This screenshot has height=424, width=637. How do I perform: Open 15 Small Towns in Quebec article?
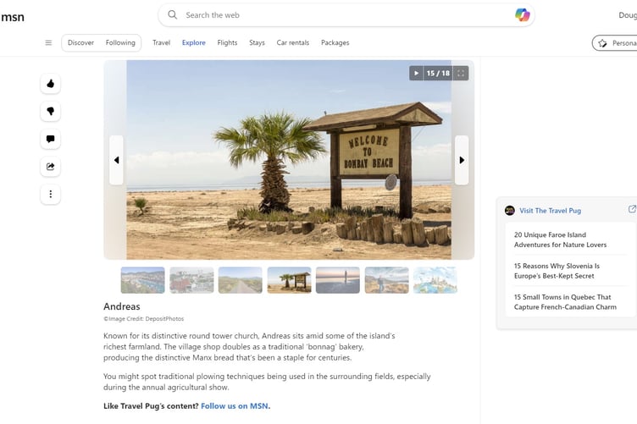565,302
